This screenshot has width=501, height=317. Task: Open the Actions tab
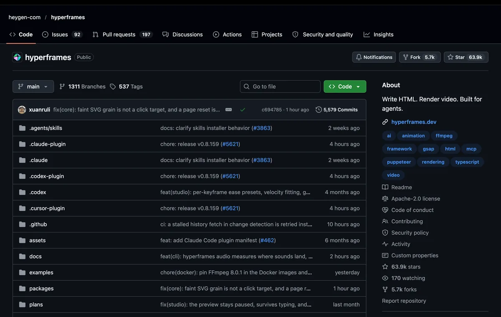coord(227,35)
